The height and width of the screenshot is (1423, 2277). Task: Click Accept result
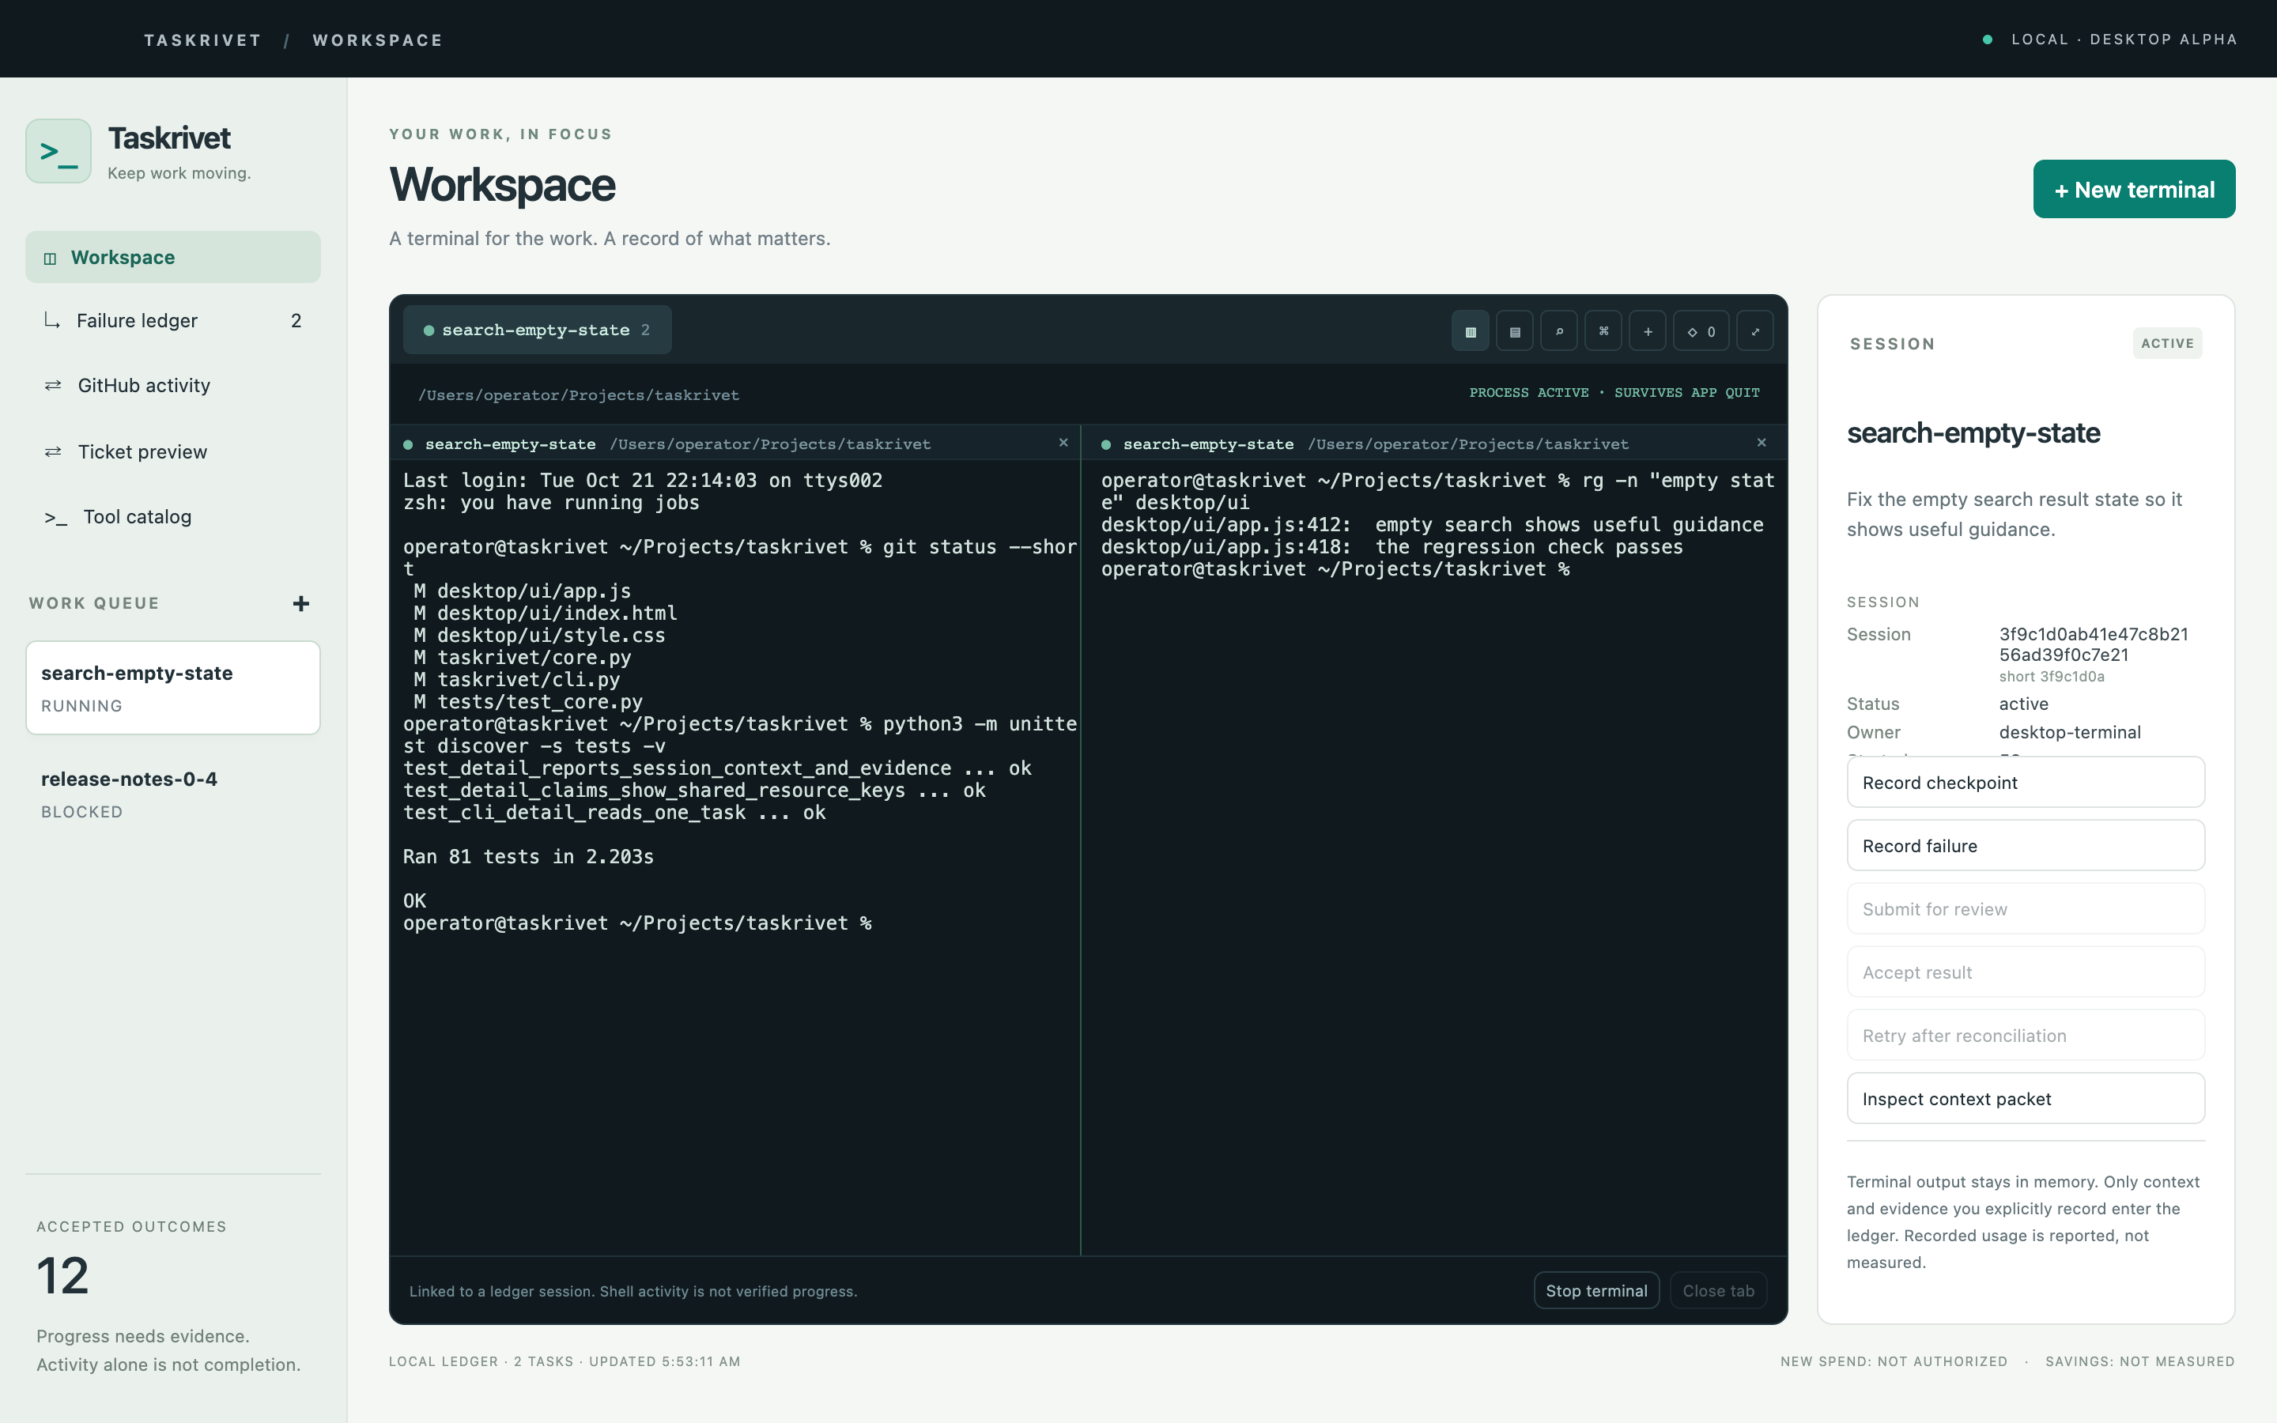click(2026, 972)
